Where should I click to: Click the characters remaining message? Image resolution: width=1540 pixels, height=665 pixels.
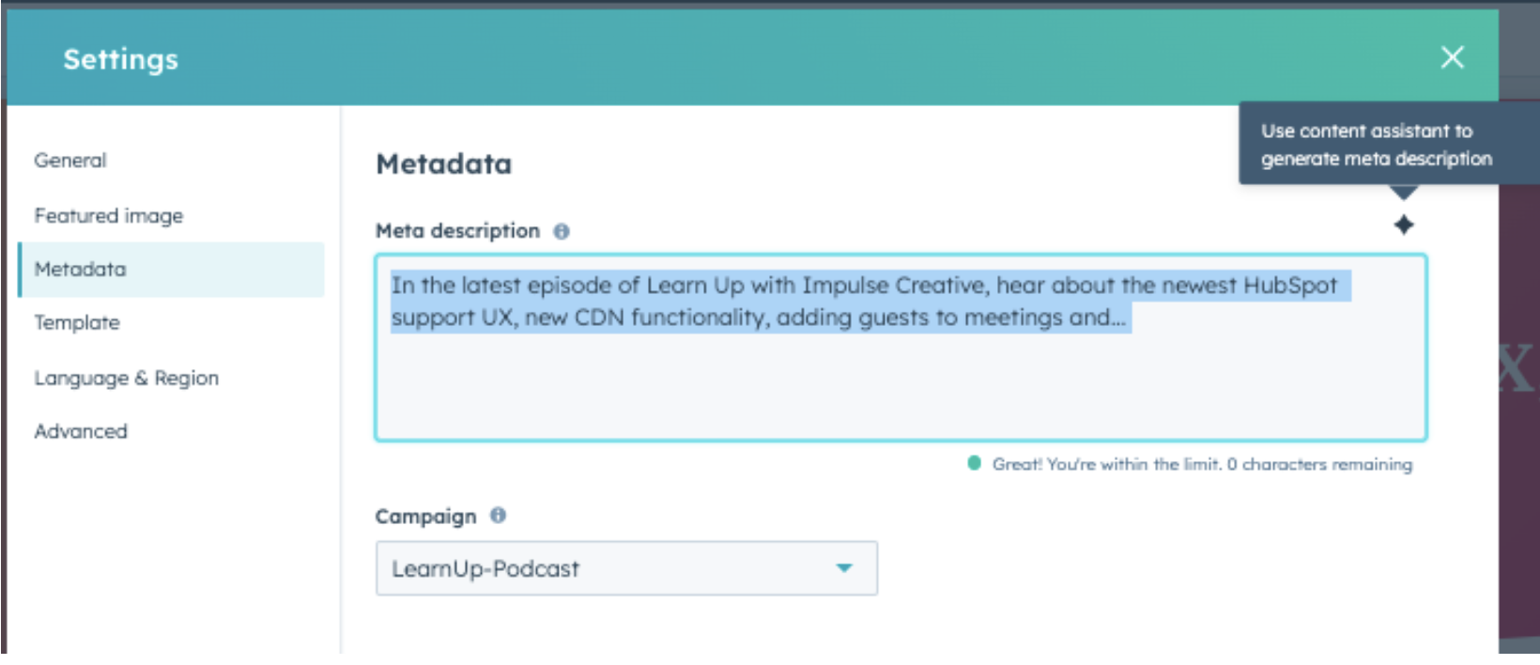pos(1202,463)
